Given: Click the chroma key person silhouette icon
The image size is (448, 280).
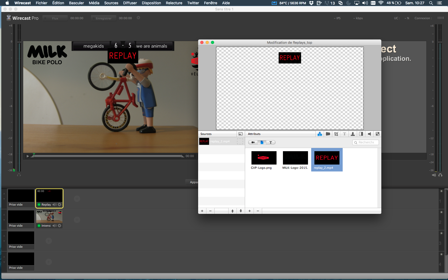Looking at the screenshot, I should coord(353,134).
